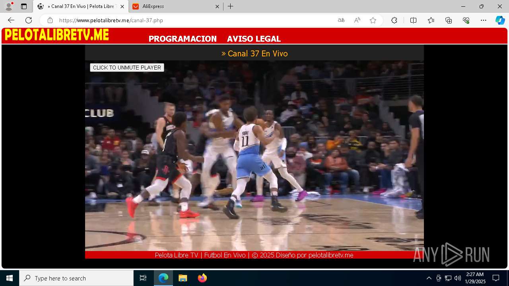Viewport: 509px width, 286px height.
Task: Add page to favorites star icon
Action: pyautogui.click(x=373, y=20)
